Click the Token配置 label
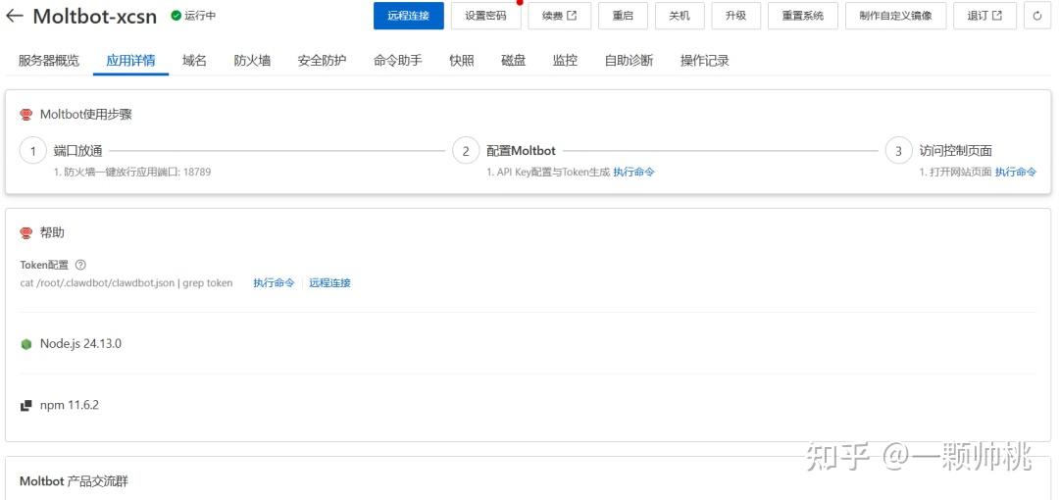The width and height of the screenshot is (1059, 500). point(44,265)
